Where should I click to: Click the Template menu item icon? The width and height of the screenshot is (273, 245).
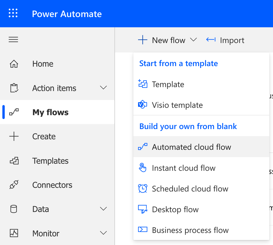(143, 84)
